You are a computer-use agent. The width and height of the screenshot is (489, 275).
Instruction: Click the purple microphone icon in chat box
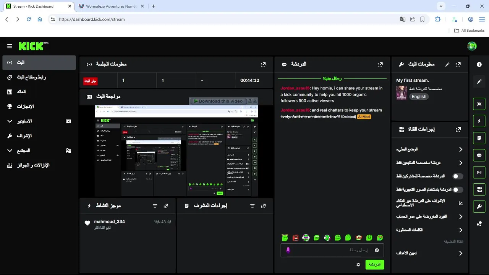pyautogui.click(x=288, y=250)
